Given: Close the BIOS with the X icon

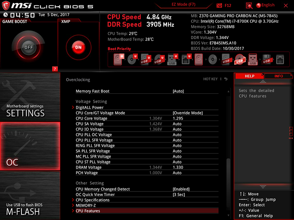Looking at the screenshot, I should coord(286,6).
